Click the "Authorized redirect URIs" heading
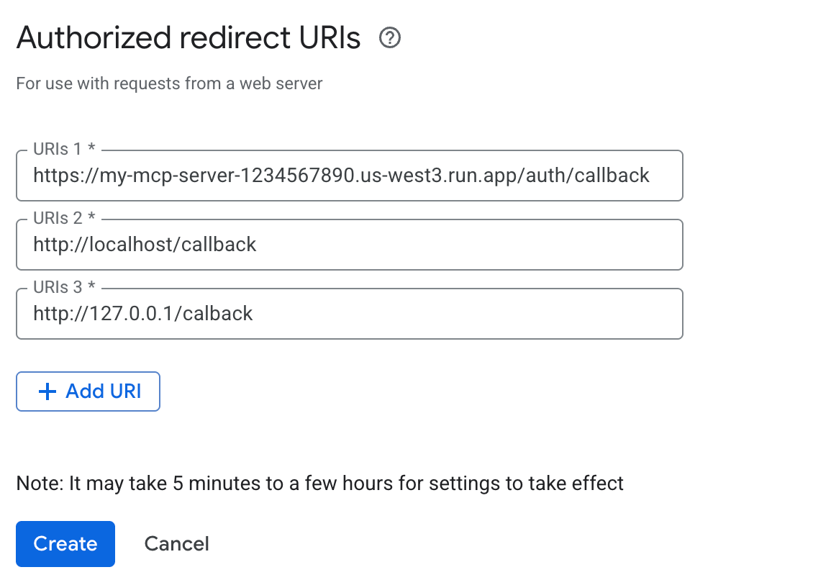The image size is (813, 580). pos(189,38)
